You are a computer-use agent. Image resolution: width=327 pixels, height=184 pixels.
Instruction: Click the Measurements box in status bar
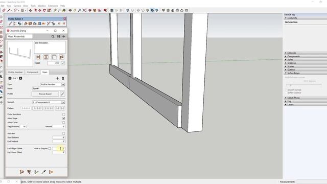point(312,182)
